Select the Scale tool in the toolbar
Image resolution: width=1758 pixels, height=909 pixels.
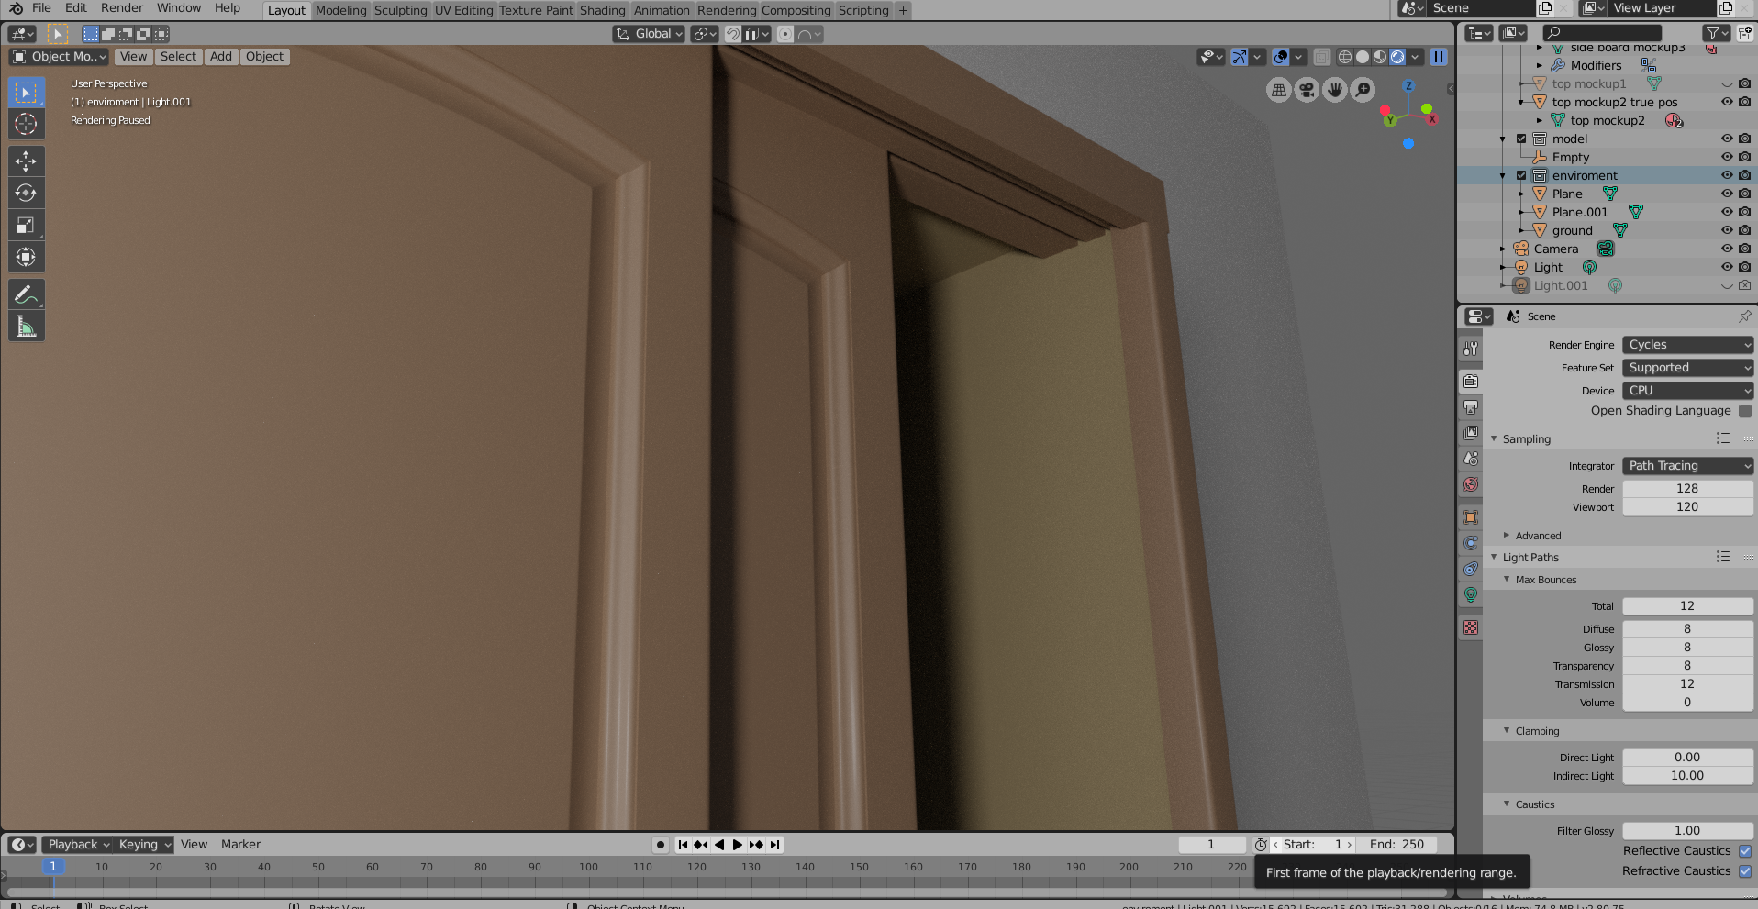coord(26,226)
